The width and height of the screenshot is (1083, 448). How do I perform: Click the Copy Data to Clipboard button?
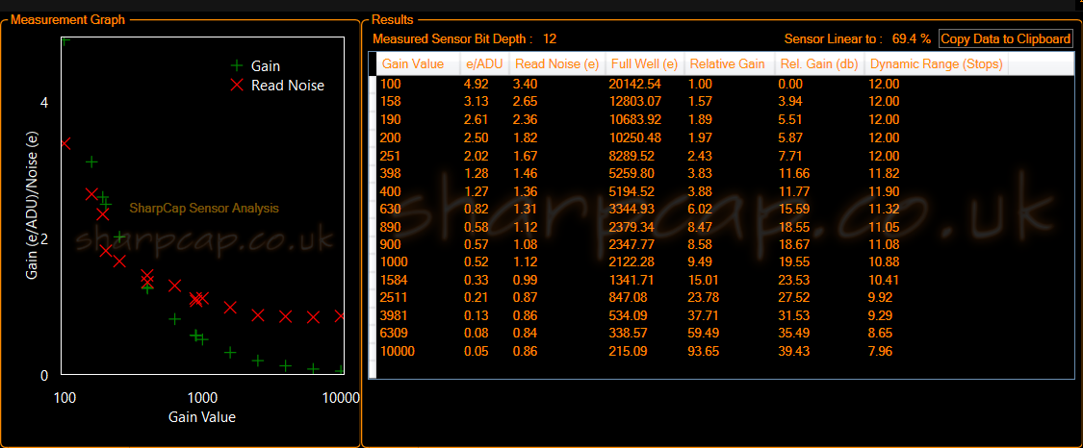[1006, 38]
